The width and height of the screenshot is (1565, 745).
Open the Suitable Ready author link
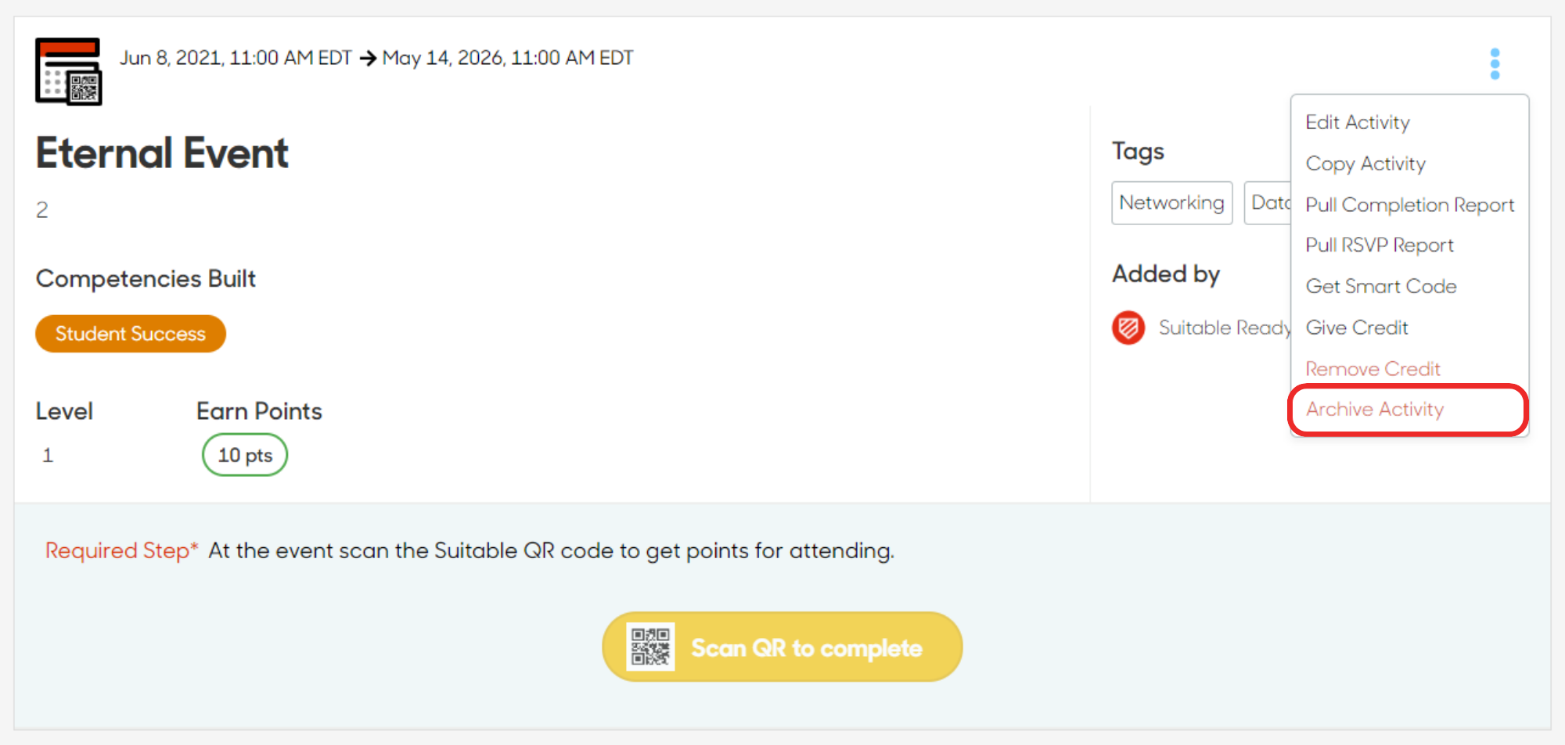tap(1225, 328)
